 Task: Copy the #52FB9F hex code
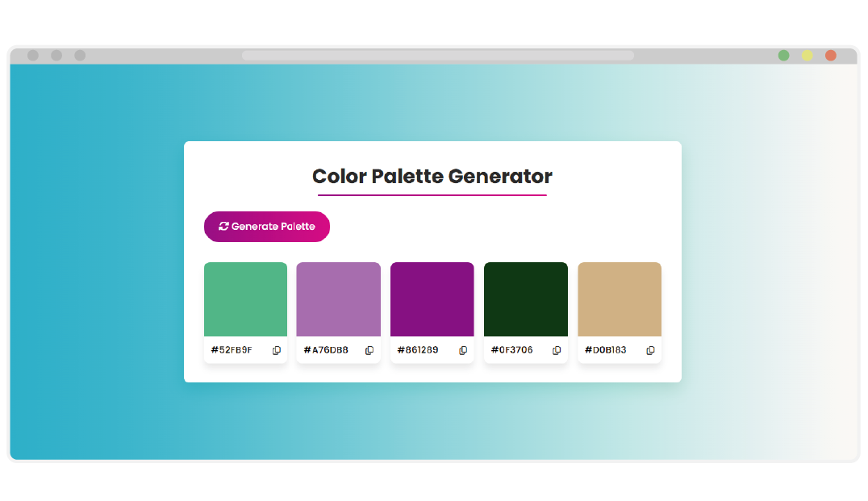click(x=277, y=350)
